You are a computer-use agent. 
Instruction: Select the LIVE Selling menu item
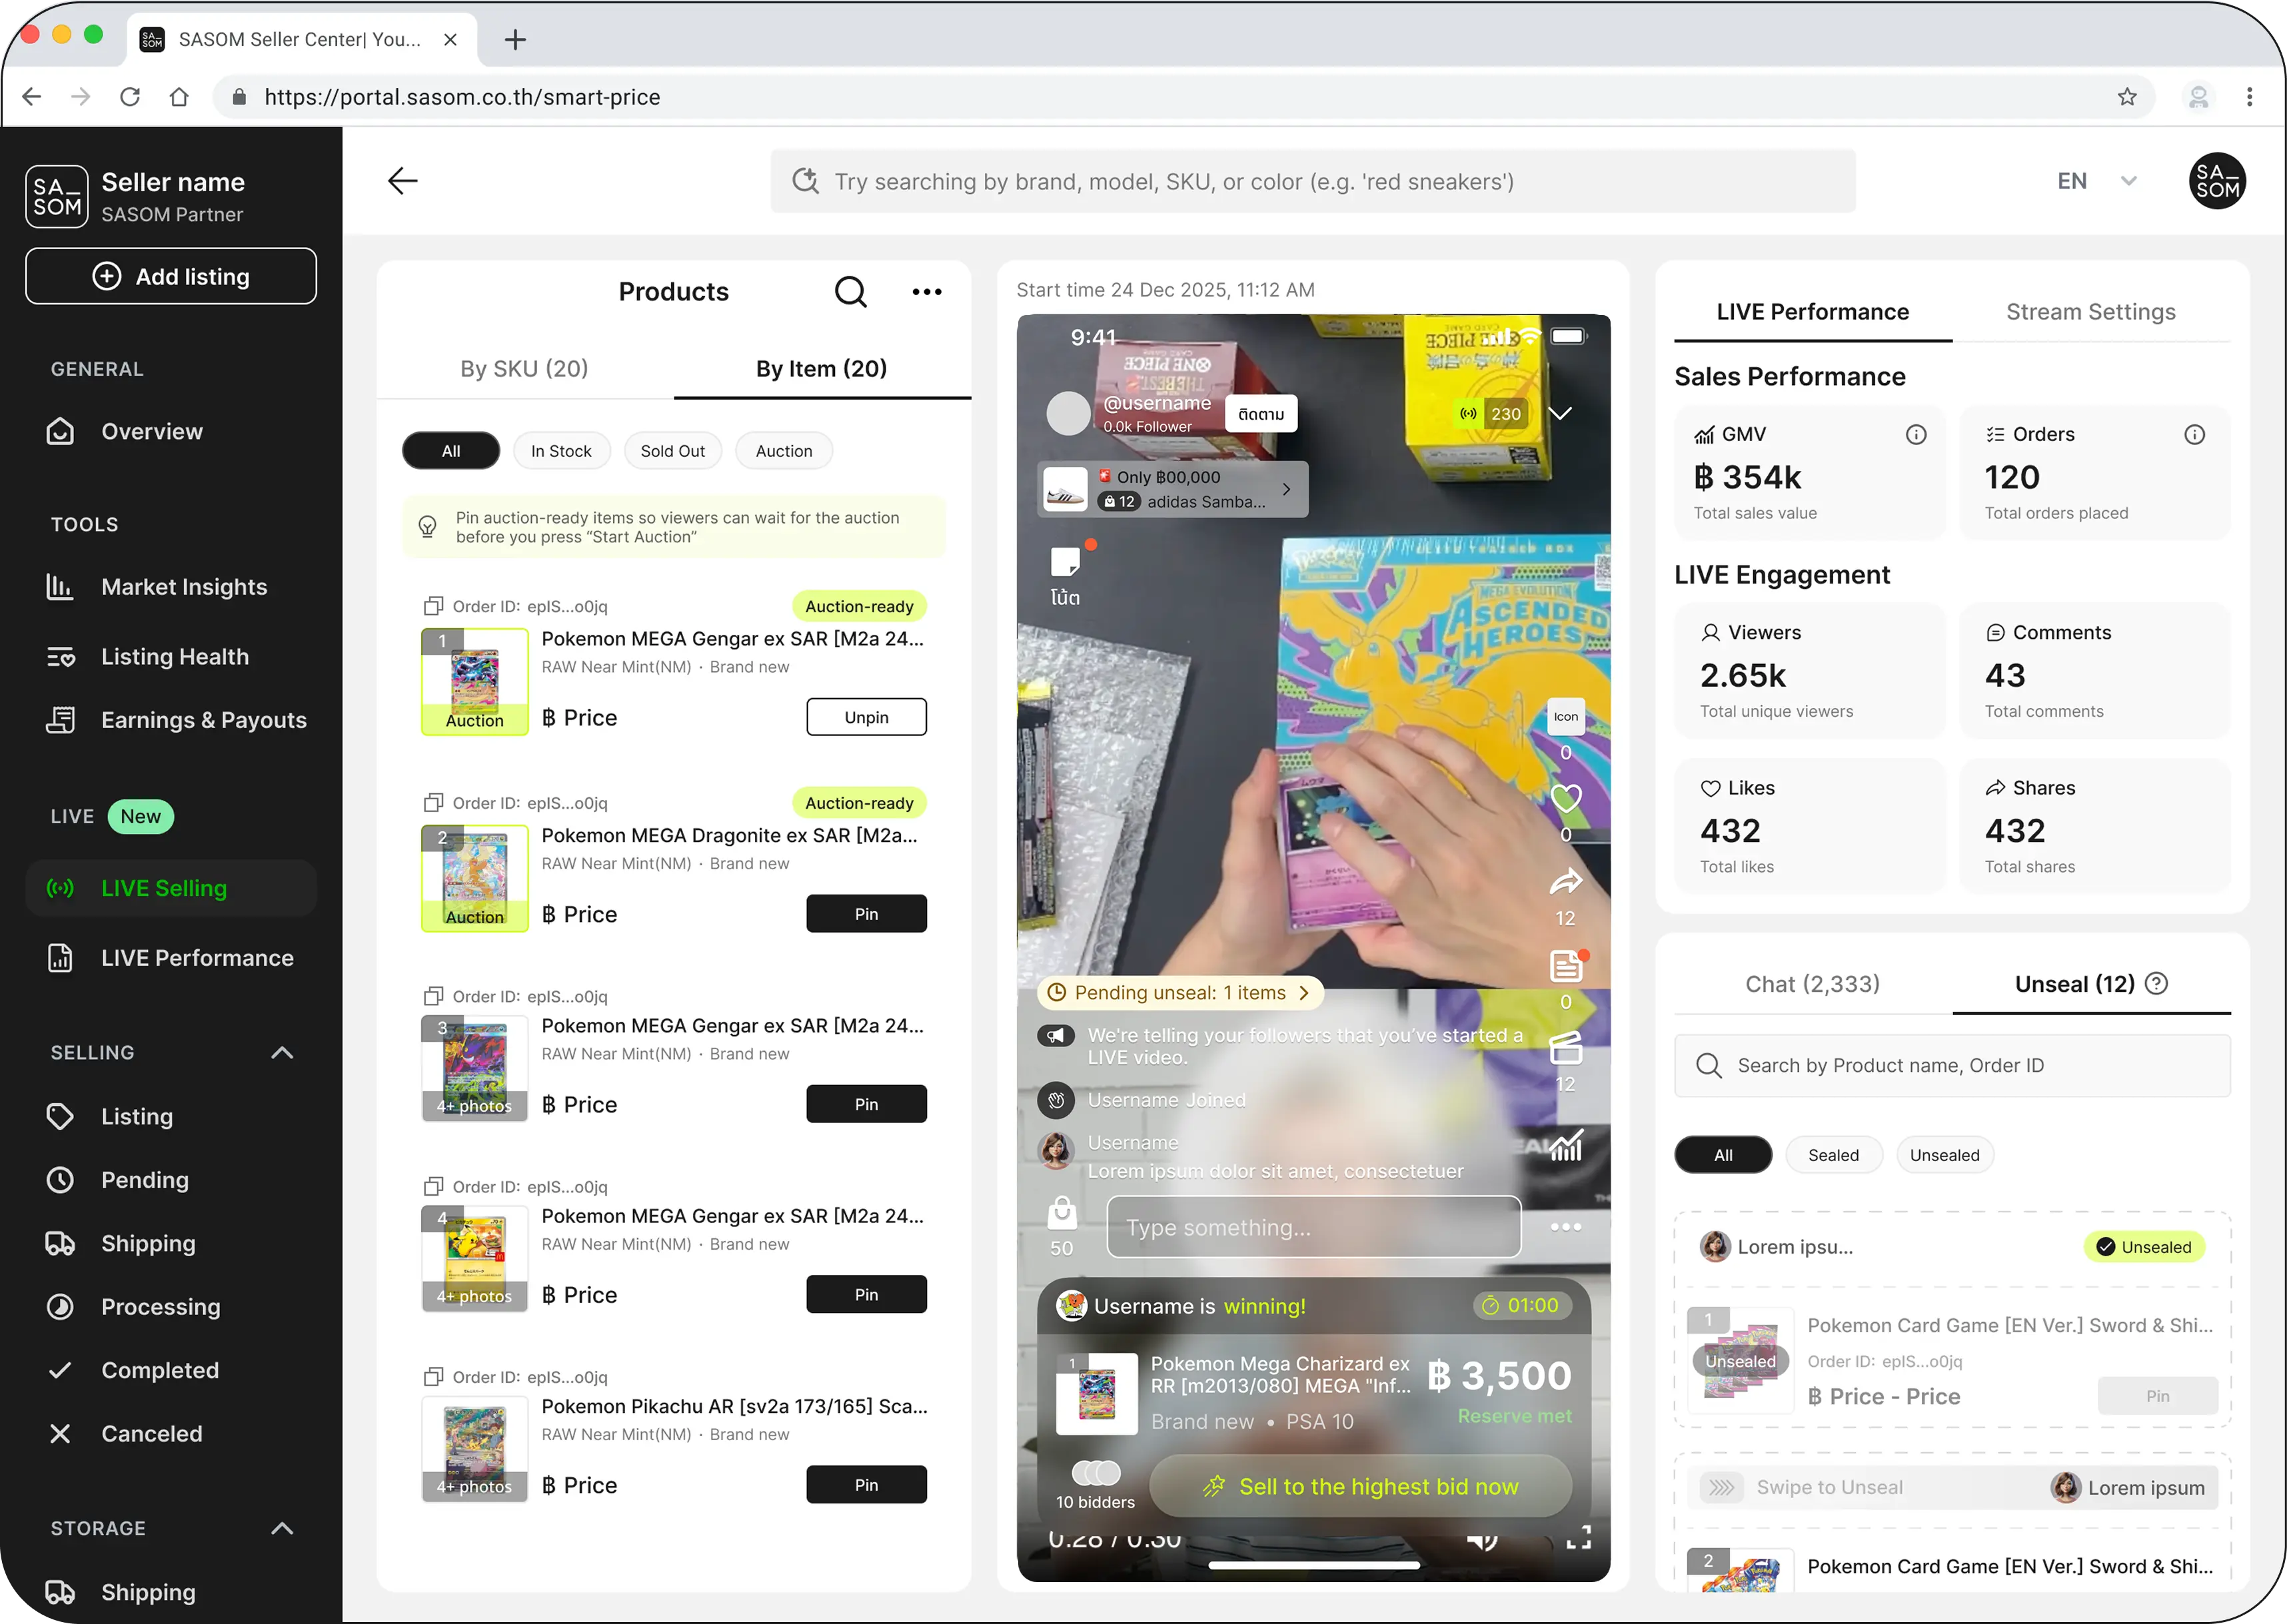[x=170, y=888]
